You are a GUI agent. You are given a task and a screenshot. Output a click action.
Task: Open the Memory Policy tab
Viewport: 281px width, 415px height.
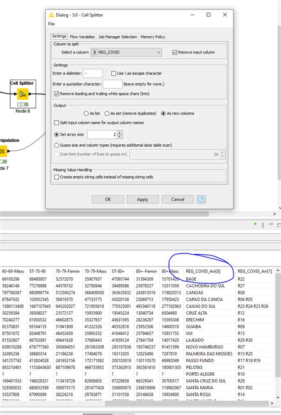pos(153,37)
